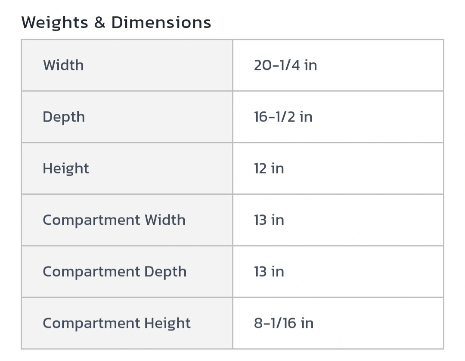
Task: Click the 16-1/2 in depth value
Action: (283, 117)
